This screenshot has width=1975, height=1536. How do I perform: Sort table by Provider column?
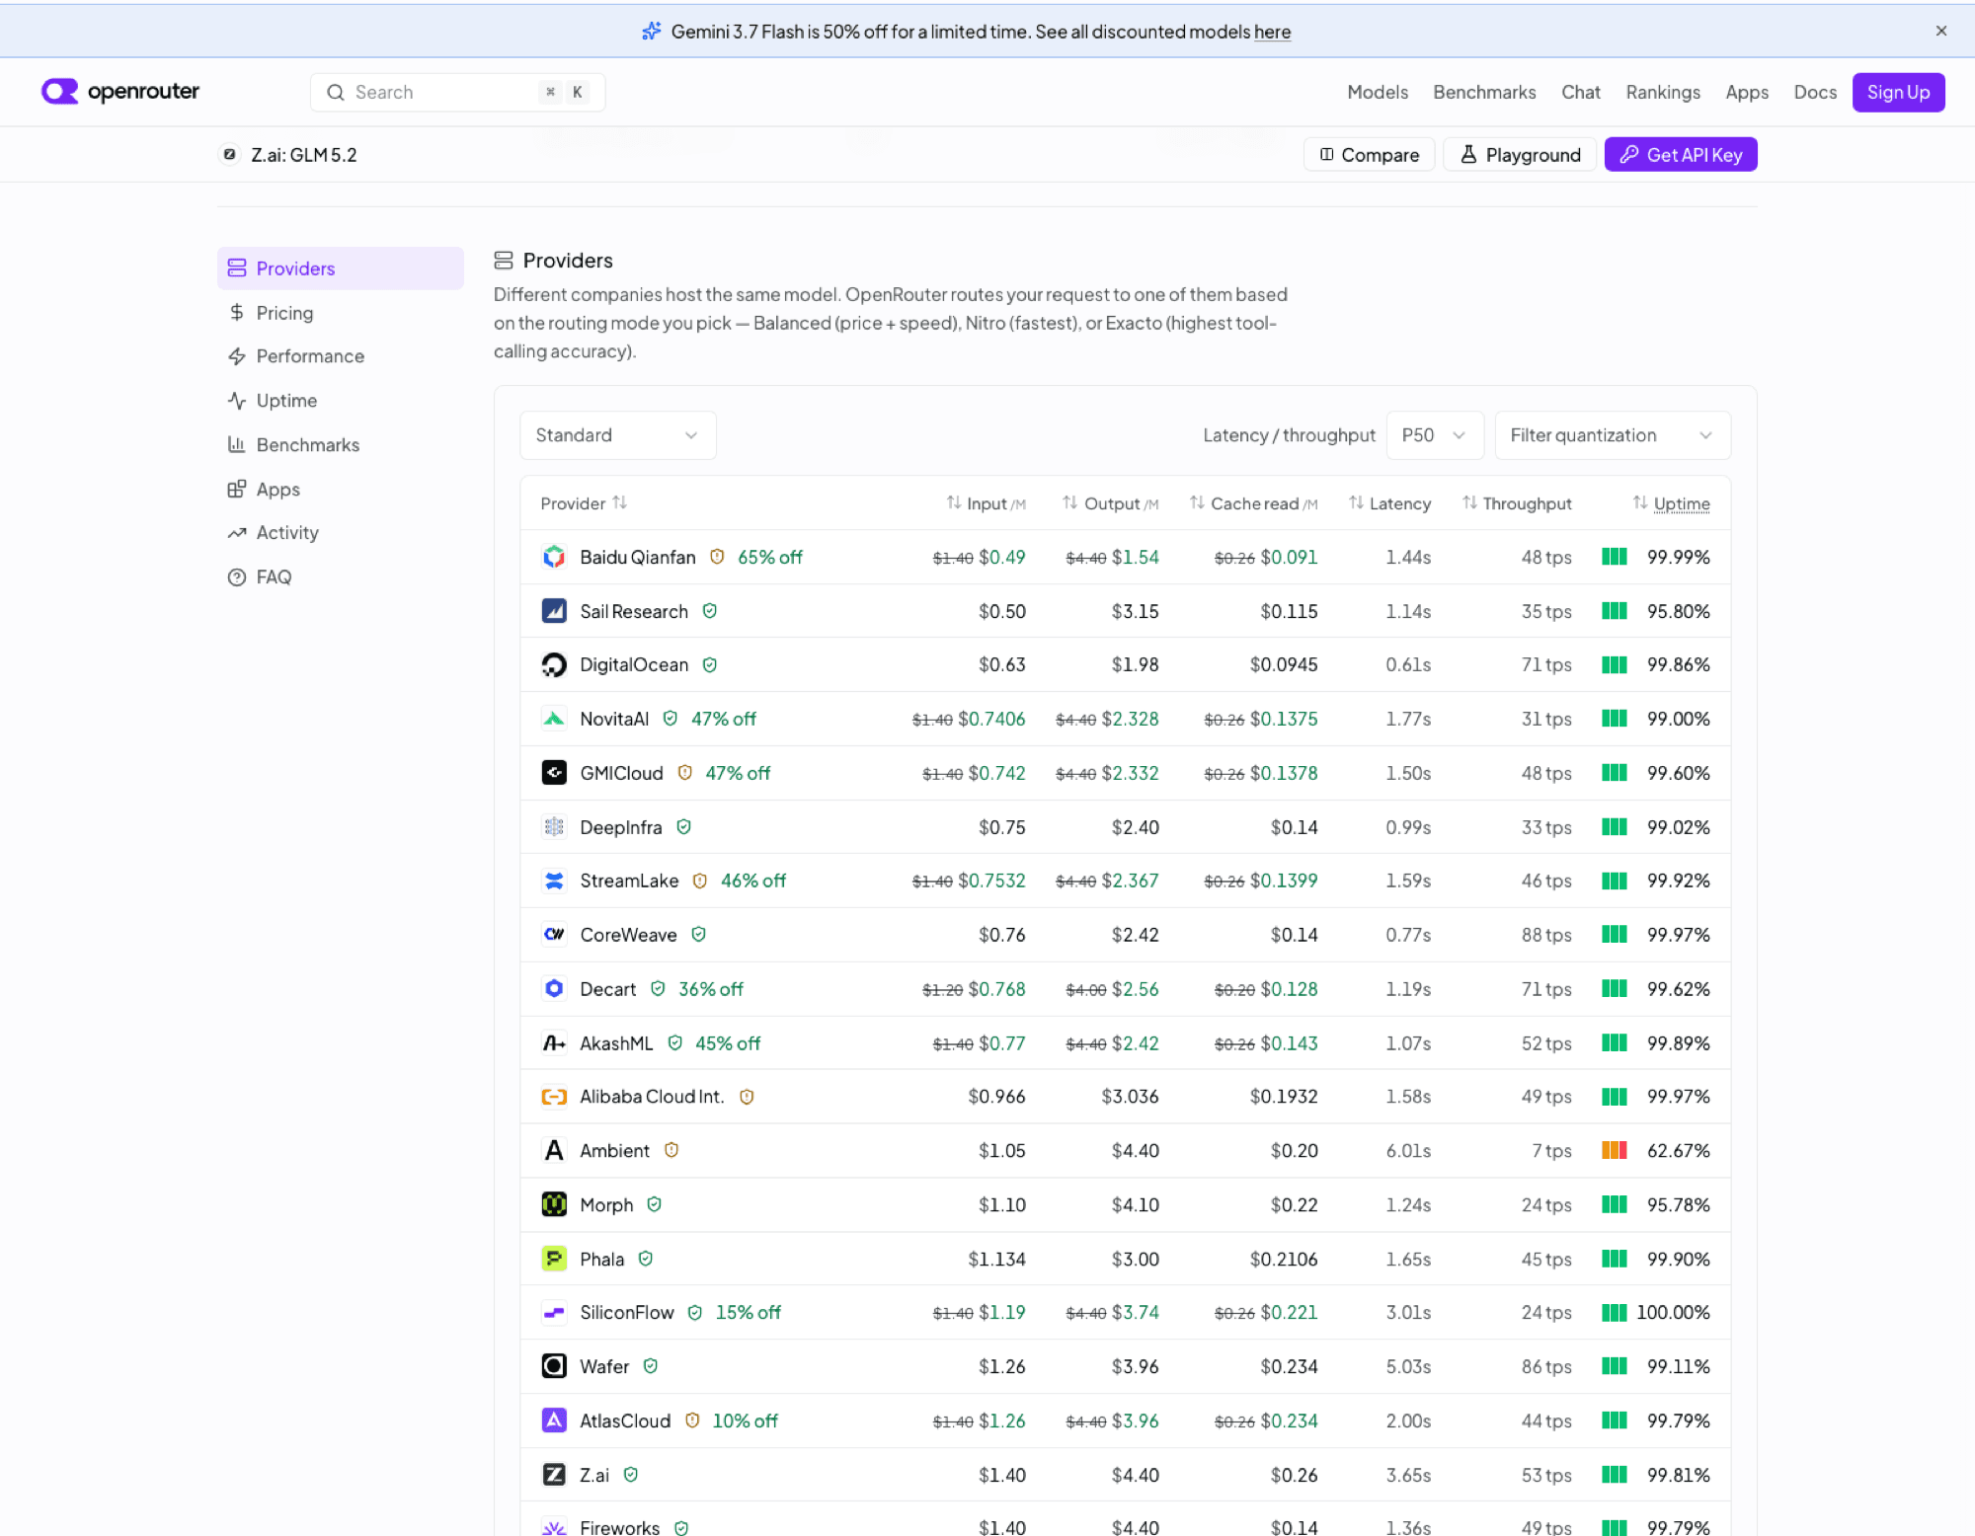584,503
